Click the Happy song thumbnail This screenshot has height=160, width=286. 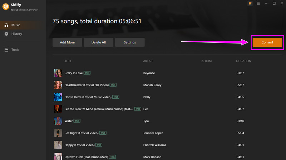(58, 145)
